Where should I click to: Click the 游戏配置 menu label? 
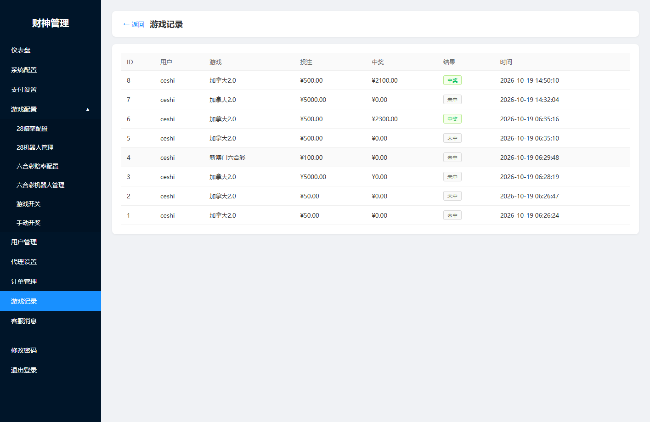coord(24,109)
